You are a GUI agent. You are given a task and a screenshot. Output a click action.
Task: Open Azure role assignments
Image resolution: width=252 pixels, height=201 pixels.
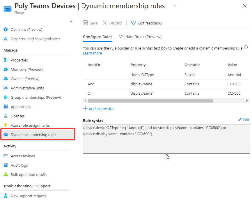[x=30, y=125]
